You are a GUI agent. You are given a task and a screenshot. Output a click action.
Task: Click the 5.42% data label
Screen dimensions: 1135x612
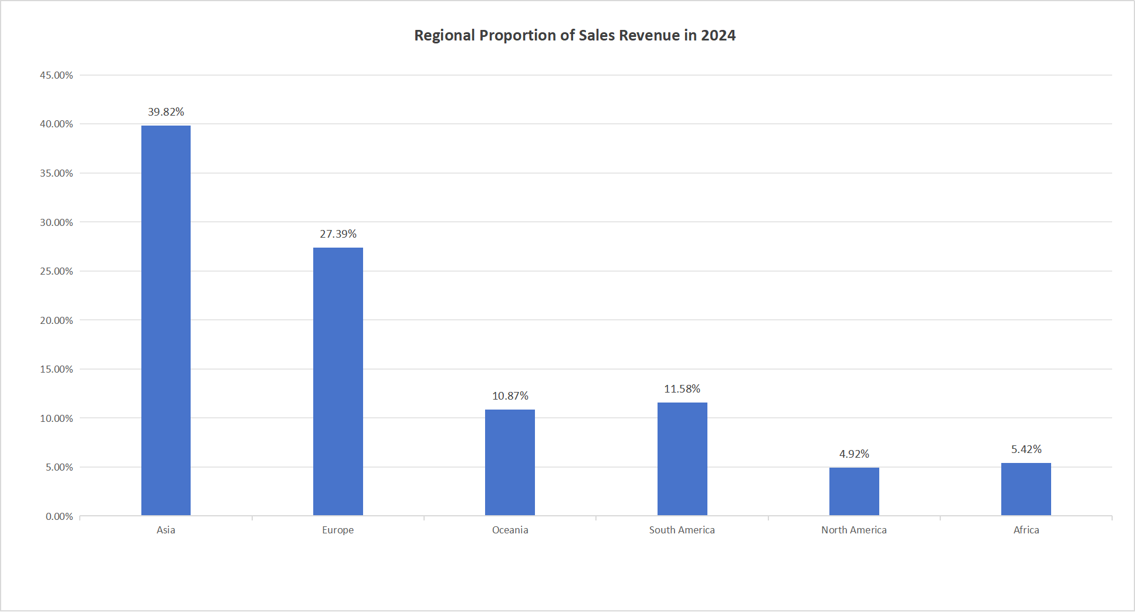tap(1026, 449)
